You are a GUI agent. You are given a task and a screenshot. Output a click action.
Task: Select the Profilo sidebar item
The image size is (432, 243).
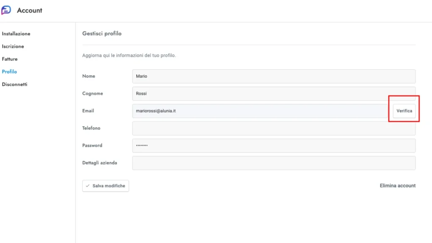click(x=9, y=72)
